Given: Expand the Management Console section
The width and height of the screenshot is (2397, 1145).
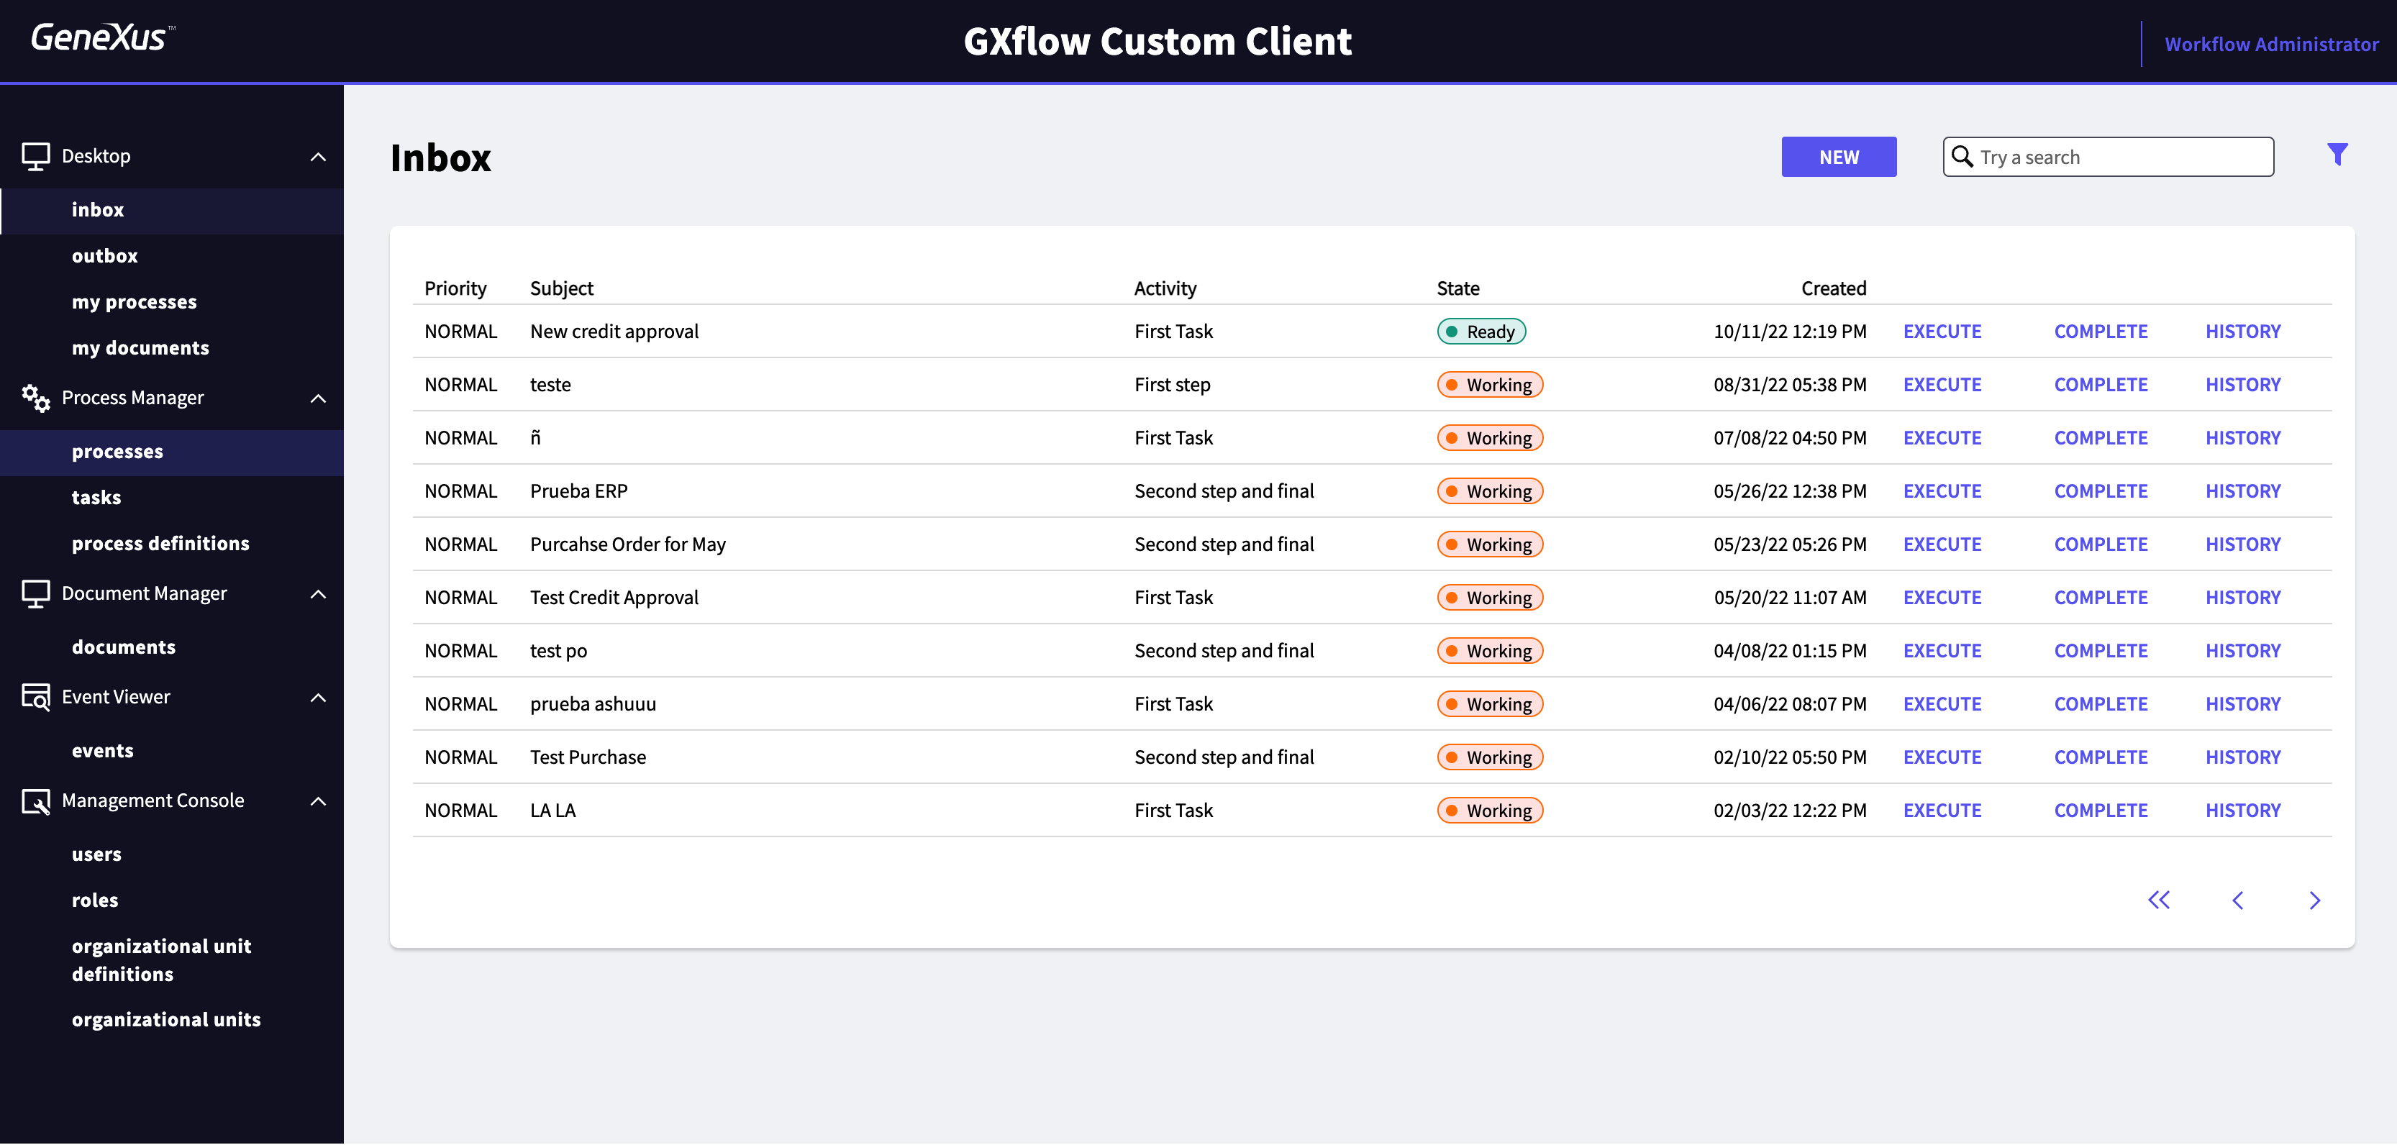Looking at the screenshot, I should point(318,801).
